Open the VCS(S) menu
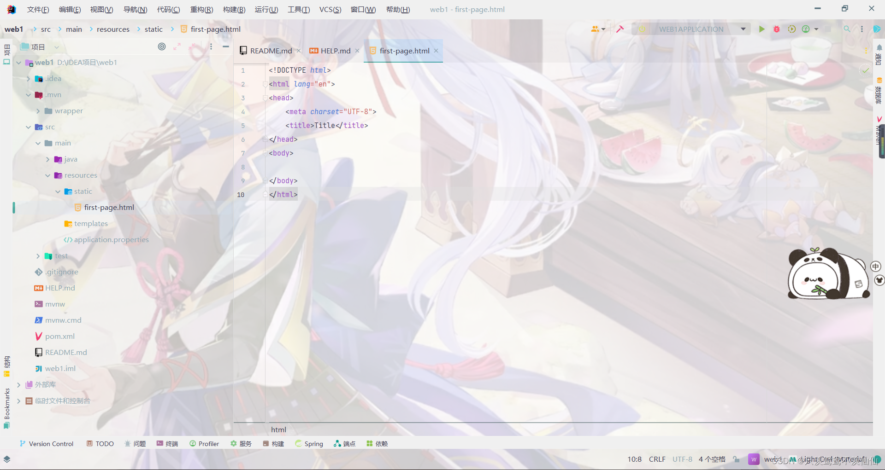 [330, 10]
